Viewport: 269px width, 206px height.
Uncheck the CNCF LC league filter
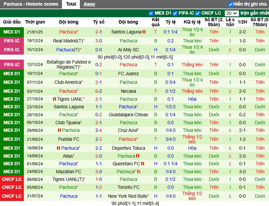tap(198, 13)
